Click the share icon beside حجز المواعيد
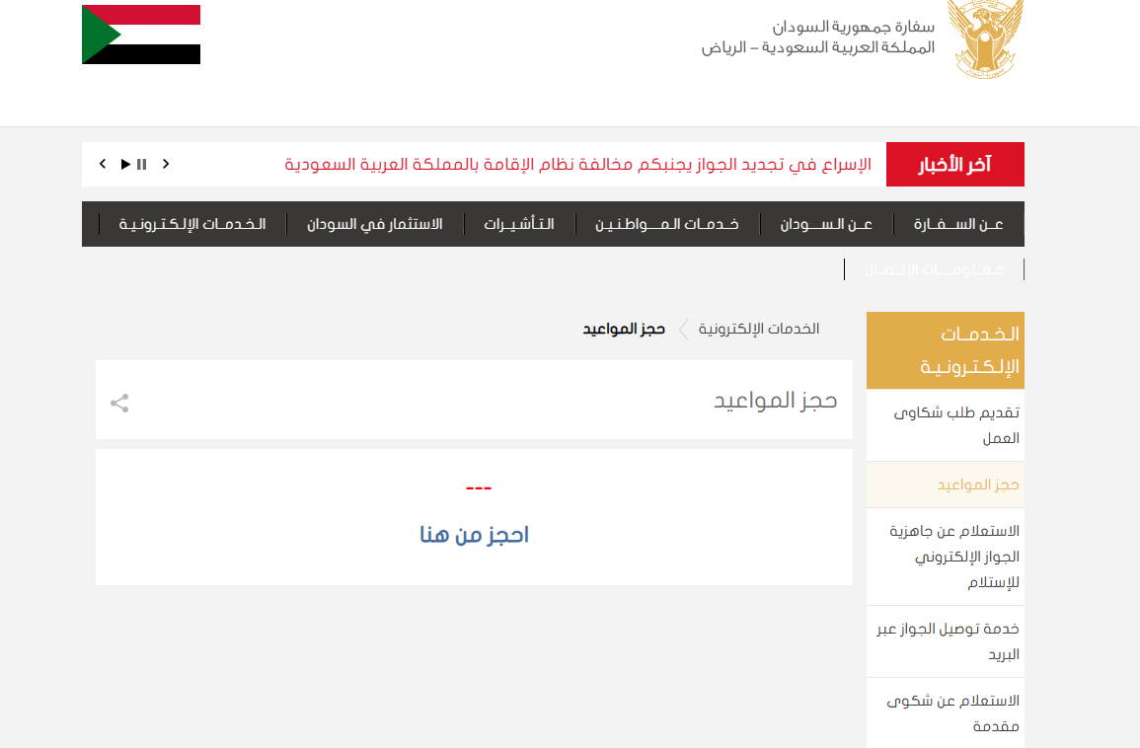This screenshot has height=748, width=1140. 119,403
